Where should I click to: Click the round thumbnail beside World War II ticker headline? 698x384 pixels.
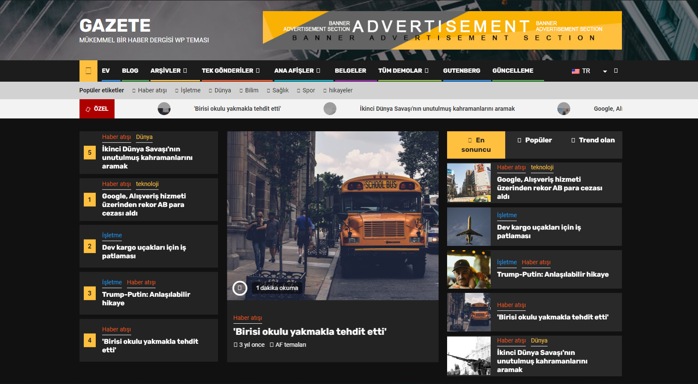tap(330, 109)
